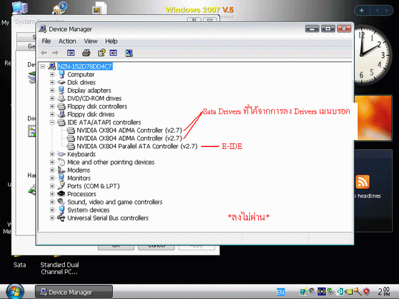Image resolution: width=399 pixels, height=299 pixels.
Task: Open the Action menu
Action: coord(67,41)
